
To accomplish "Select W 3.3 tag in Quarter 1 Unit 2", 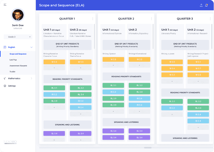I will pyautogui.click(x=81, y=62).
